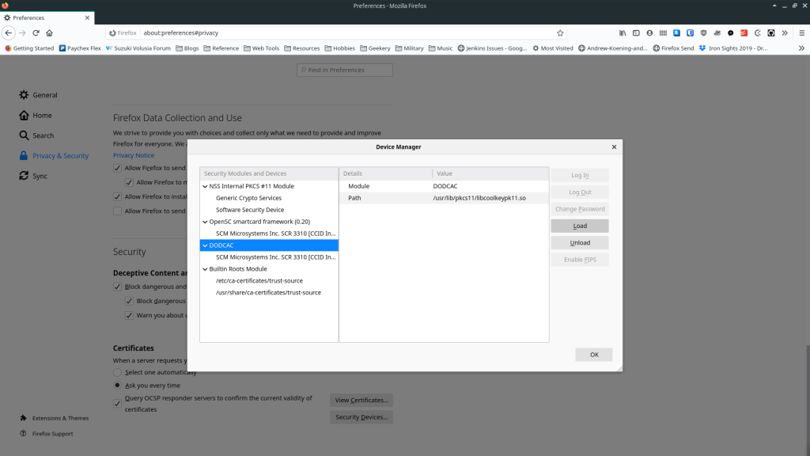Collapse the DODCAC module tree node
This screenshot has height=456, width=810.
(206, 245)
